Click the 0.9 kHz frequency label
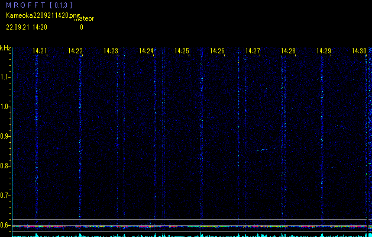This screenshot has height=237, width=372. pos(5,136)
